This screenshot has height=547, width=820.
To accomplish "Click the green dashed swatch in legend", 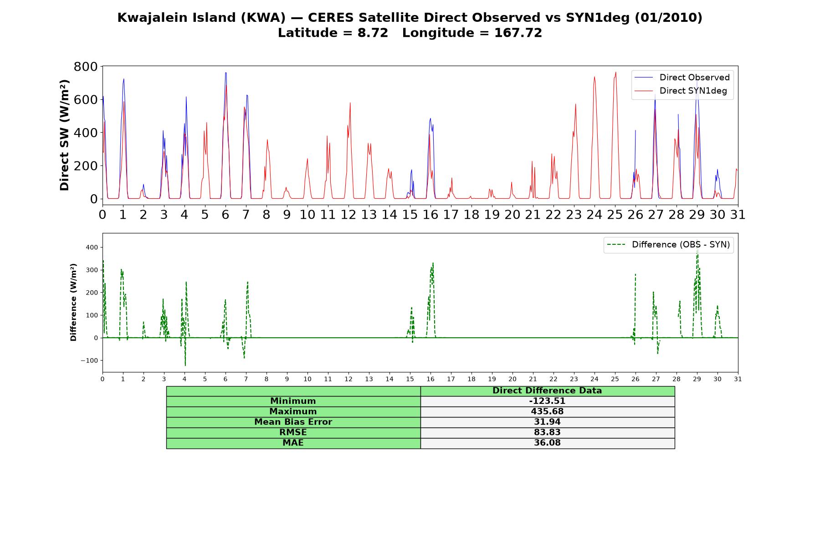I will tap(616, 245).
